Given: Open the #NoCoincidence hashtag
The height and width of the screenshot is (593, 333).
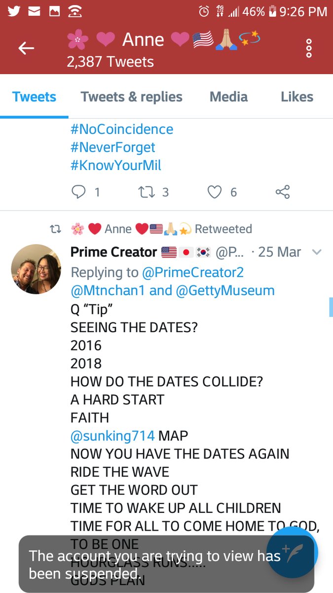Looking at the screenshot, I should coord(122,129).
